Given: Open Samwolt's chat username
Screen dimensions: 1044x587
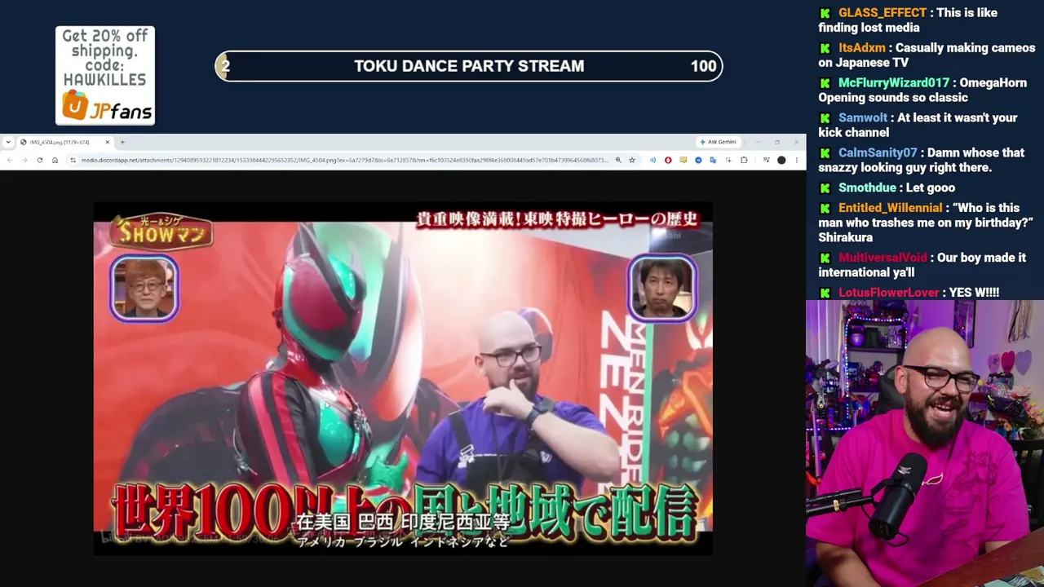Looking at the screenshot, I should coord(863,118).
